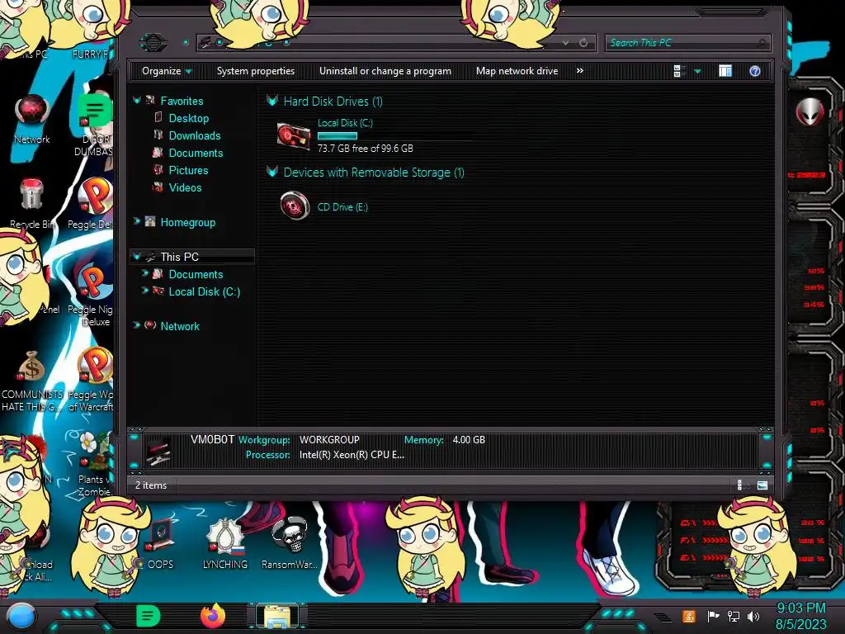Open the Action Center flag icon
Image resolution: width=845 pixels, height=634 pixels.
click(713, 616)
